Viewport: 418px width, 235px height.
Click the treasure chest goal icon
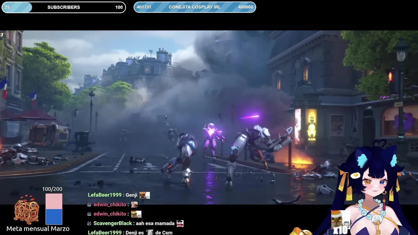click(26, 210)
